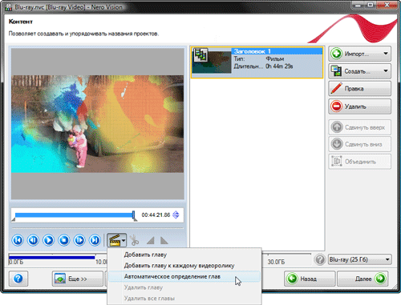Expand the Импорт dropdown arrow
The width and height of the screenshot is (401, 305).
386,54
